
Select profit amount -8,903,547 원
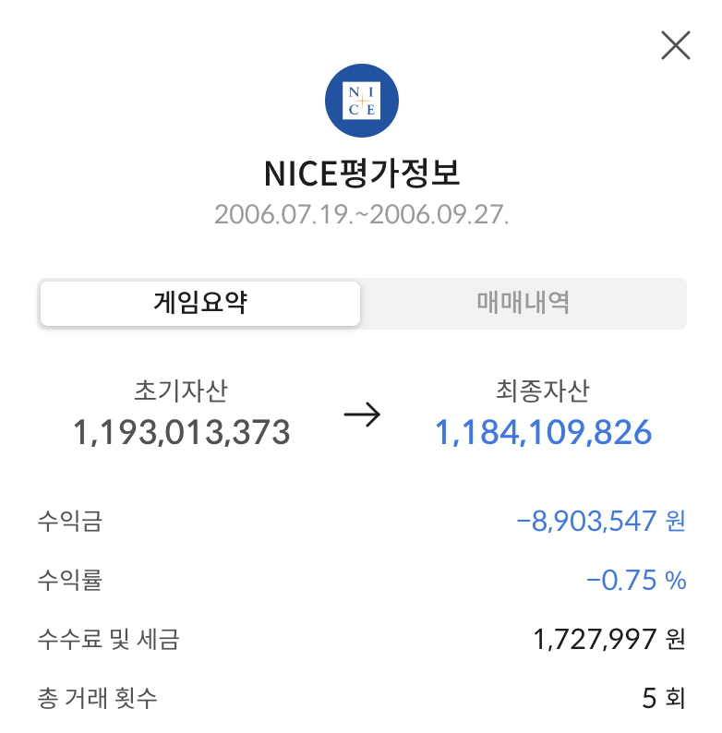(601, 521)
